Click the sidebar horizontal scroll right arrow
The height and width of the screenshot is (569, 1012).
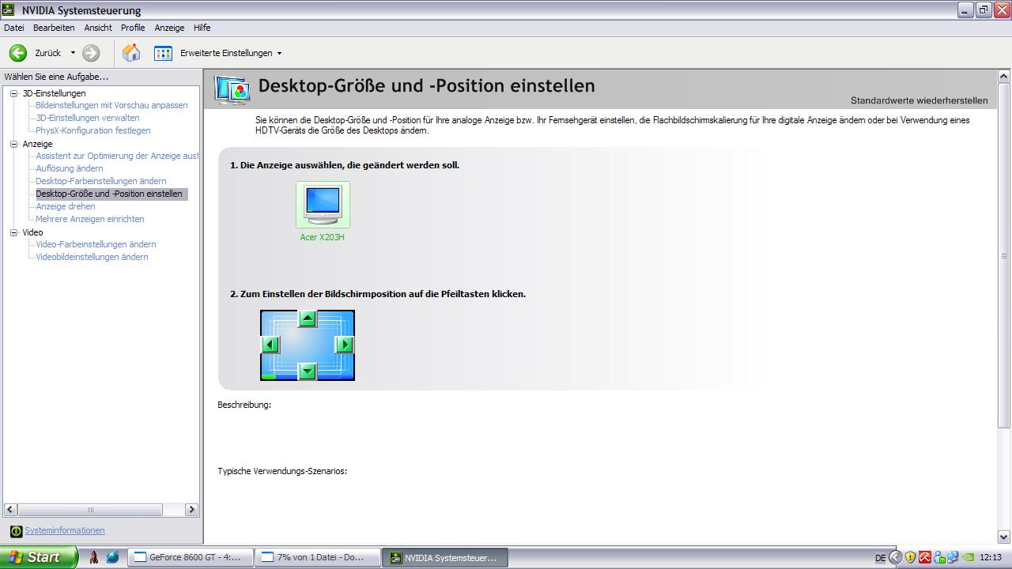click(x=191, y=510)
